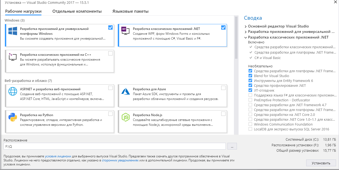Click the ASP.NET globe icon

click(12, 92)
